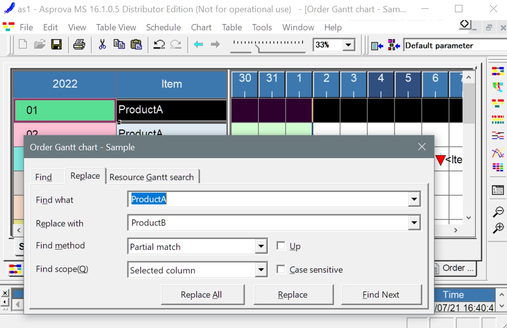Viewport: 507px width, 328px height.
Task: Click the Undo arrow icon
Action: point(159,44)
